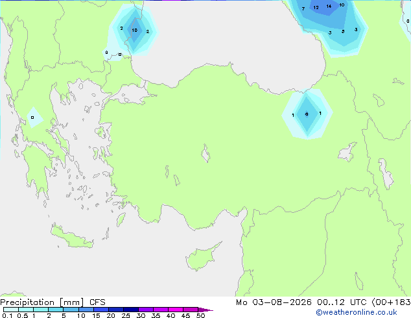Select legend swatch for 40–45 mm
This screenshot has height=318, width=411.
pyautogui.click(x=176, y=310)
